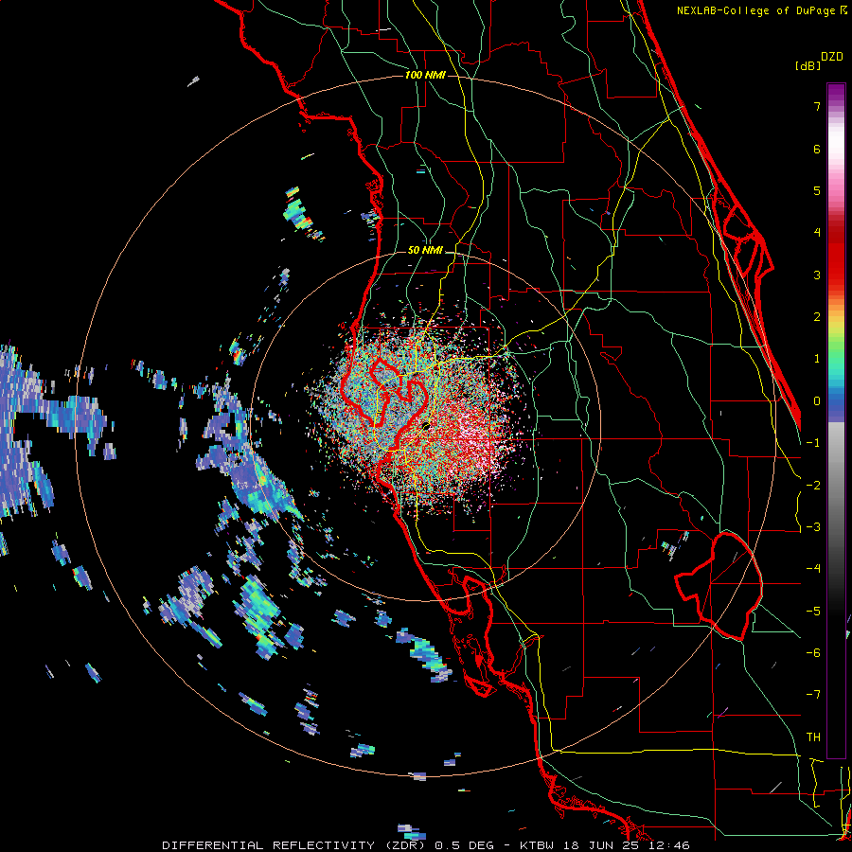
Task: Click the vertical ZDR color bar
Action: (x=836, y=420)
